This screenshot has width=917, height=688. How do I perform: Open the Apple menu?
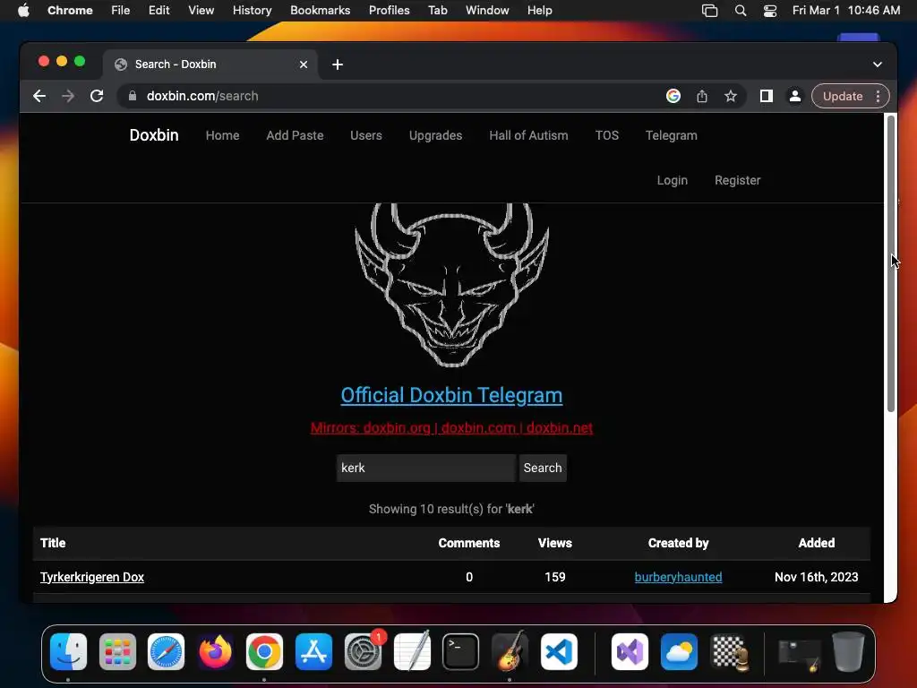tap(23, 11)
